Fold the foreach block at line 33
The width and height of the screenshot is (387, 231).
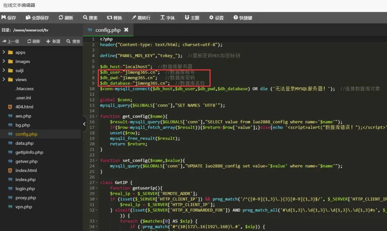coord(96,221)
